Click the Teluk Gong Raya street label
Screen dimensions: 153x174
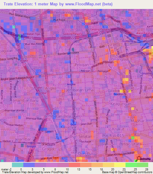click(10, 59)
